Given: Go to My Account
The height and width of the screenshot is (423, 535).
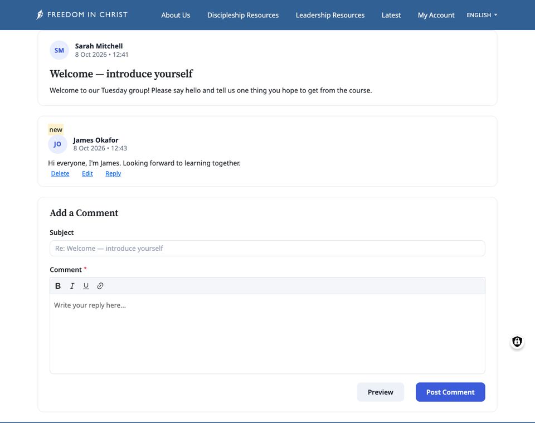Looking at the screenshot, I should coord(436,15).
